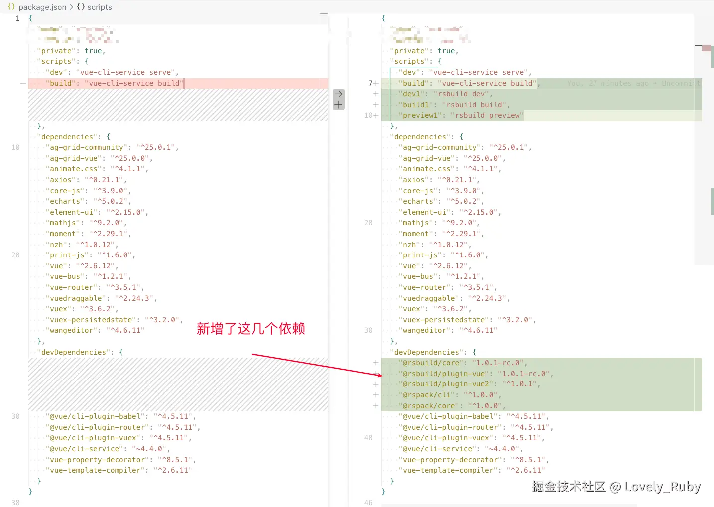Click the curly braces icon beside scripts breadcrumb
The width and height of the screenshot is (714, 507).
(80, 7)
